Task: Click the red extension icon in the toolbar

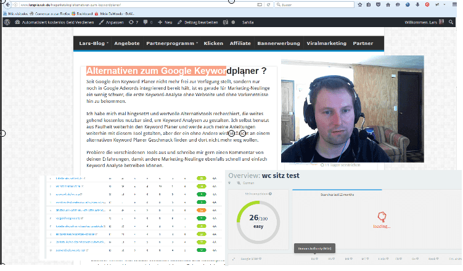Action: tap(427, 5)
